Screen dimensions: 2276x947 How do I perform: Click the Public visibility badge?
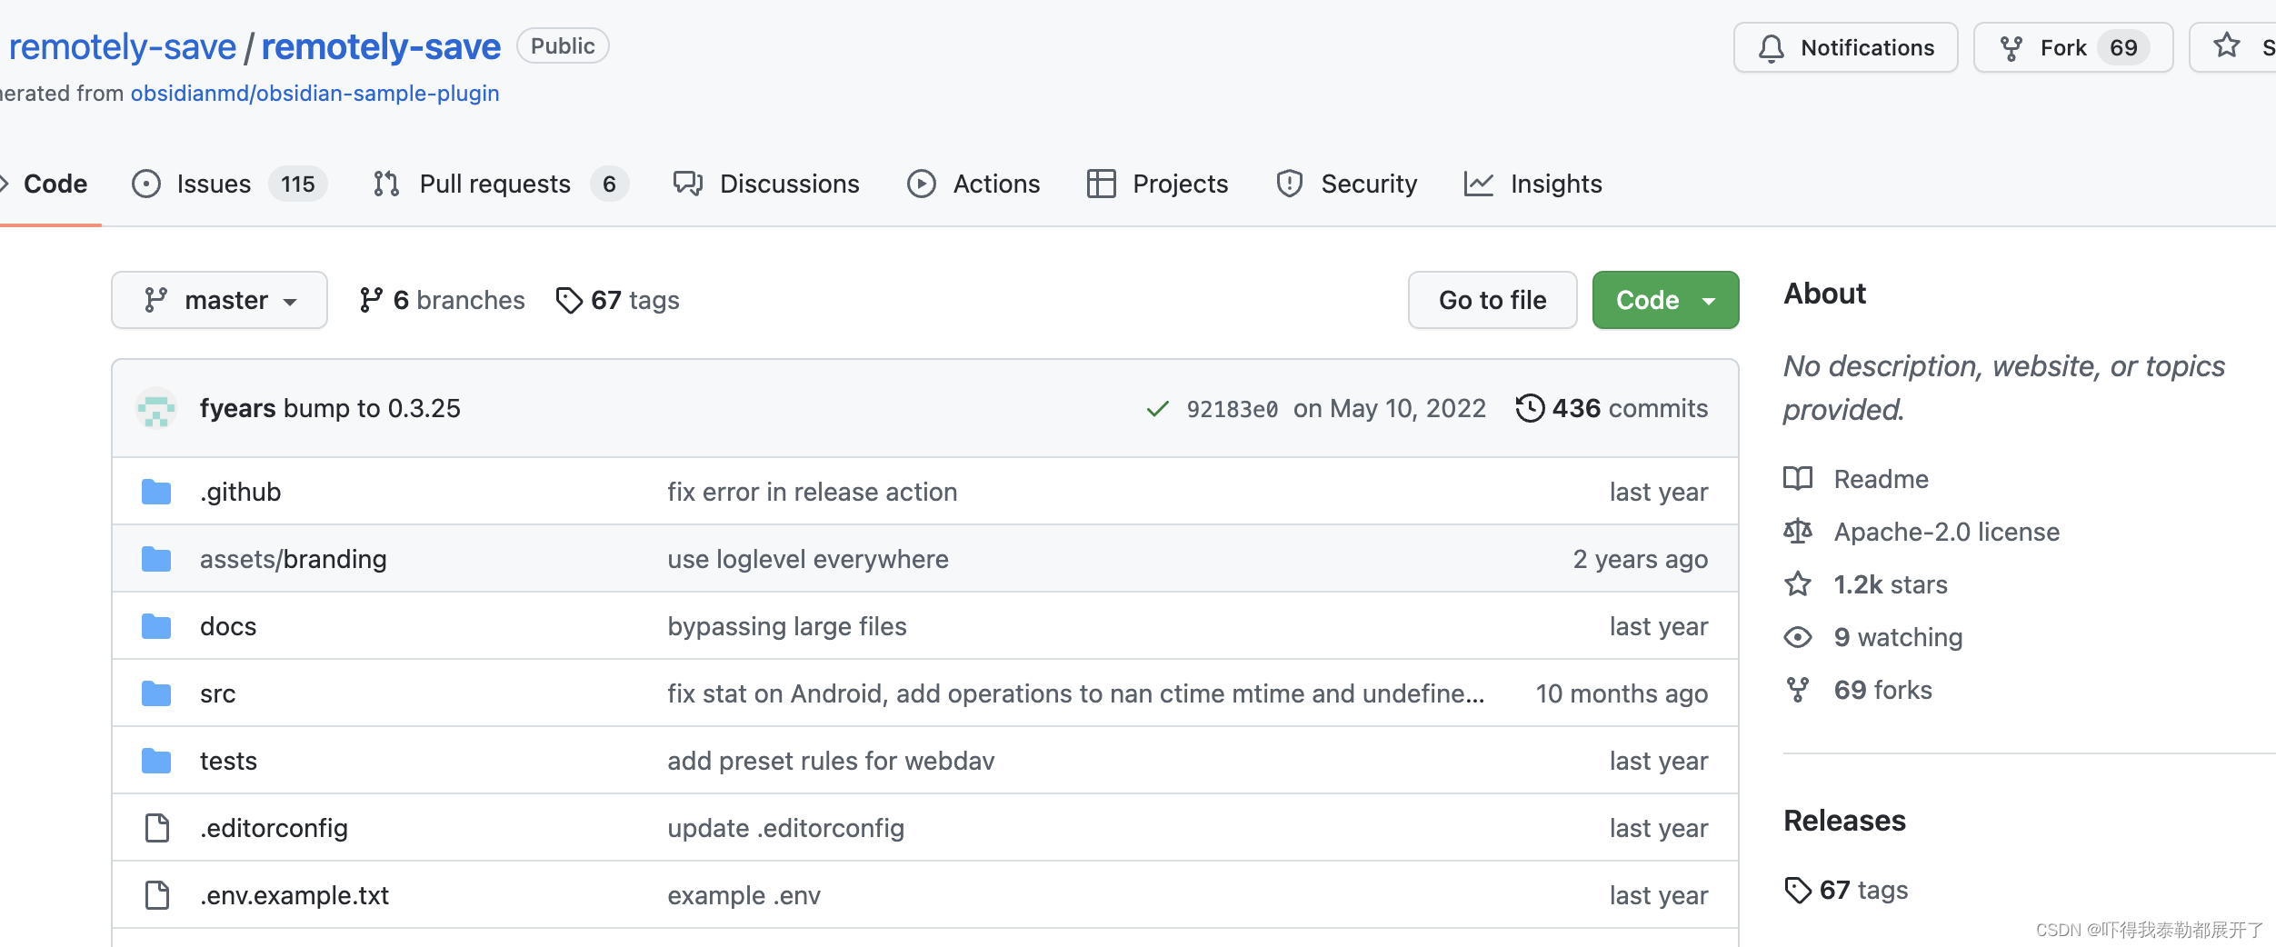[x=563, y=45]
